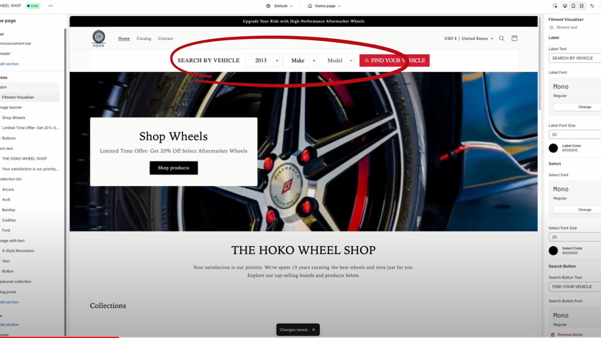Switch to desktop preview mode
Image resolution: width=601 pixels, height=338 pixels.
(x=565, y=6)
